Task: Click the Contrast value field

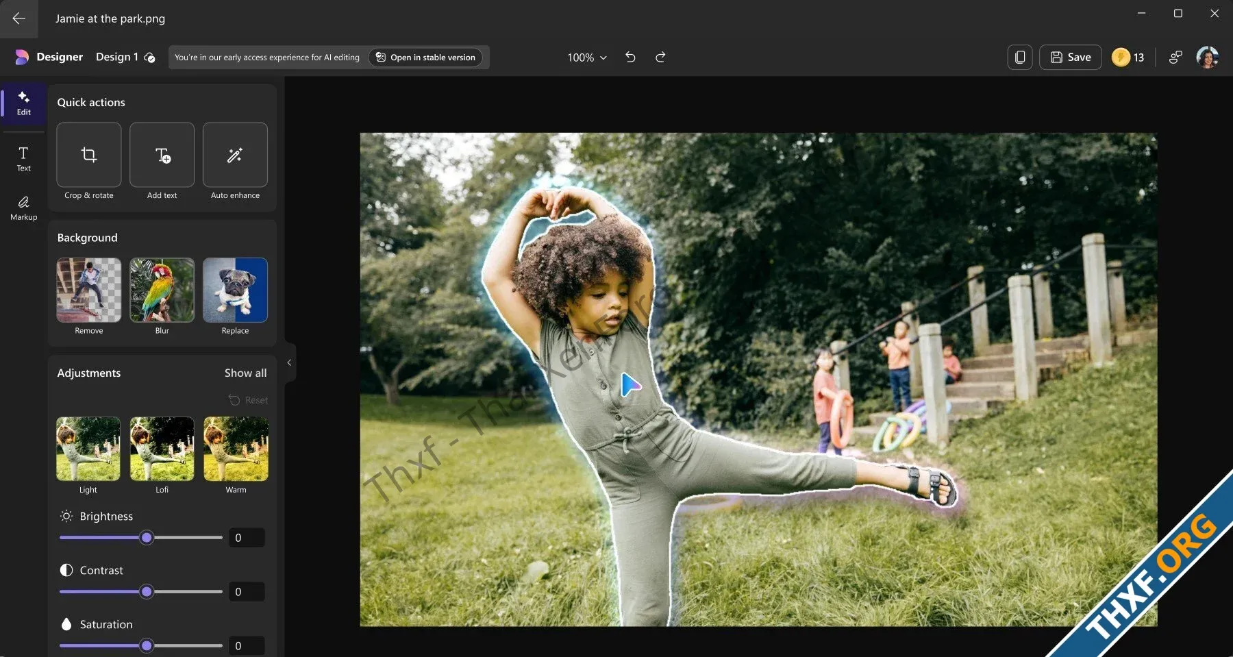Action: [x=247, y=592]
